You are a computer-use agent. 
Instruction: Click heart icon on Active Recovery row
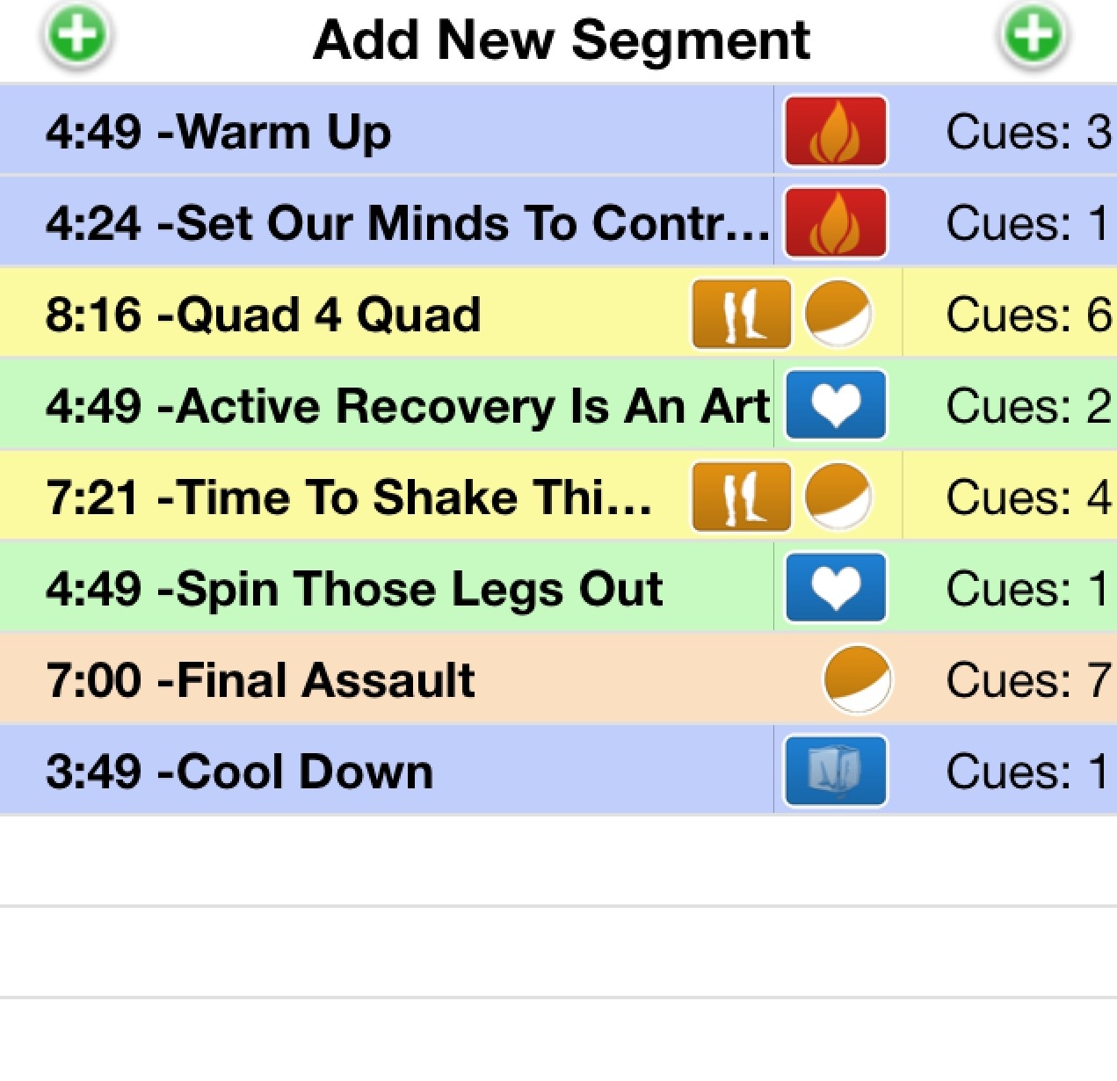click(836, 406)
